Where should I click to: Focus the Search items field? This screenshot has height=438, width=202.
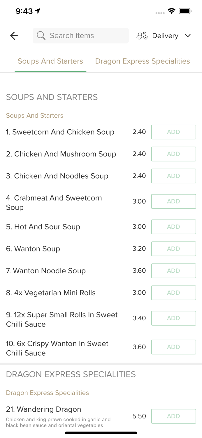(x=85, y=36)
